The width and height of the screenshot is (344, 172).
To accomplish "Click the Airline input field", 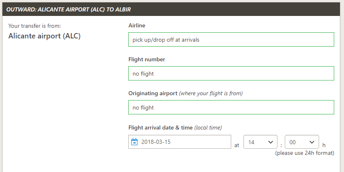I will coord(231,40).
